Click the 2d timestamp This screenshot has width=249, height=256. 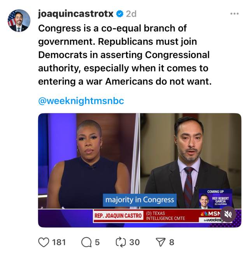131,14
